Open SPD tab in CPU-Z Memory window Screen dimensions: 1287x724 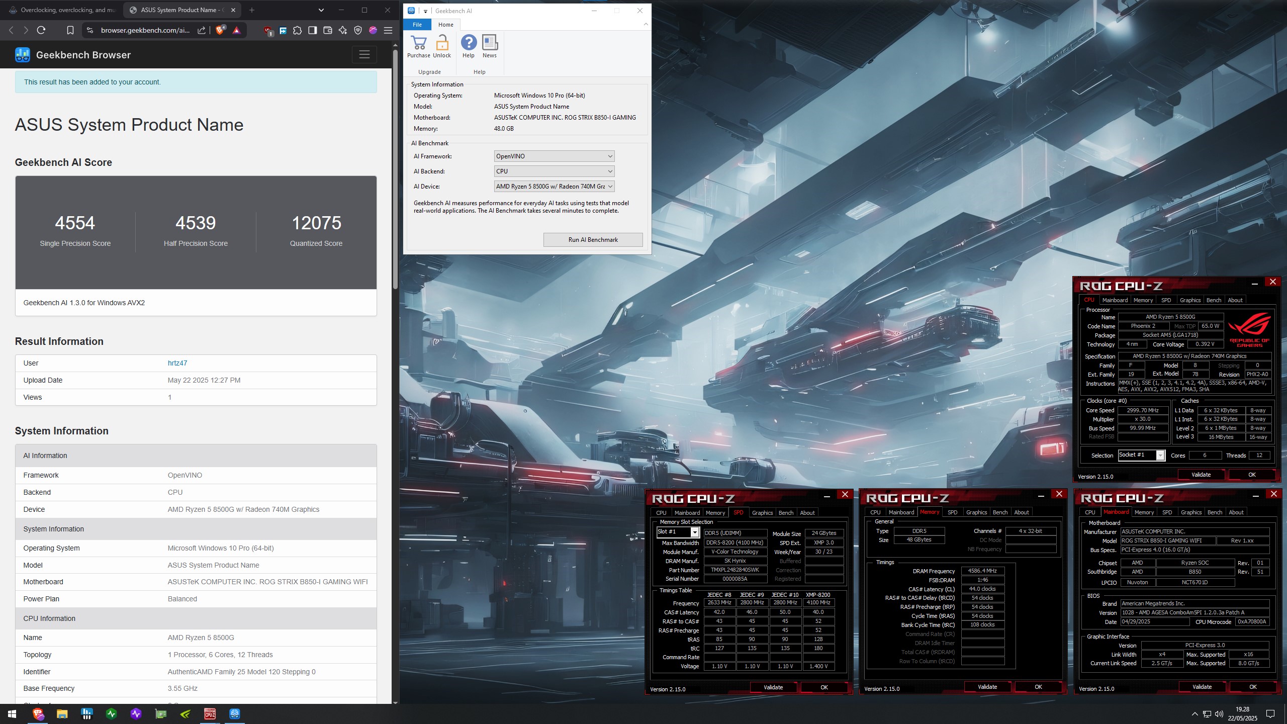click(952, 512)
